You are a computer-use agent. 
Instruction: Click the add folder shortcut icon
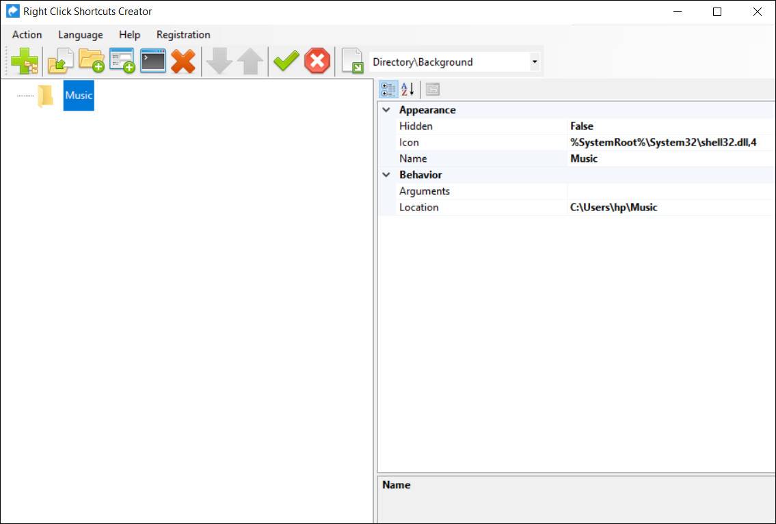click(91, 61)
